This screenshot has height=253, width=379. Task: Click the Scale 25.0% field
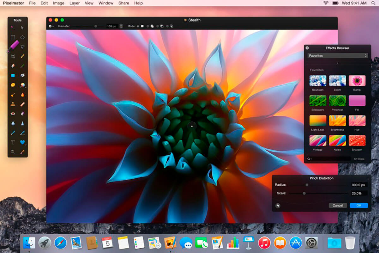tap(359, 193)
